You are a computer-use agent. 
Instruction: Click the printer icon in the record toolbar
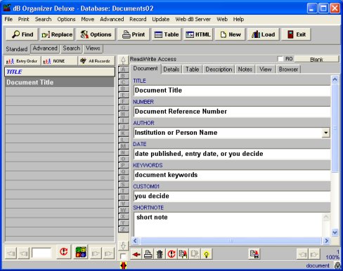point(148,254)
